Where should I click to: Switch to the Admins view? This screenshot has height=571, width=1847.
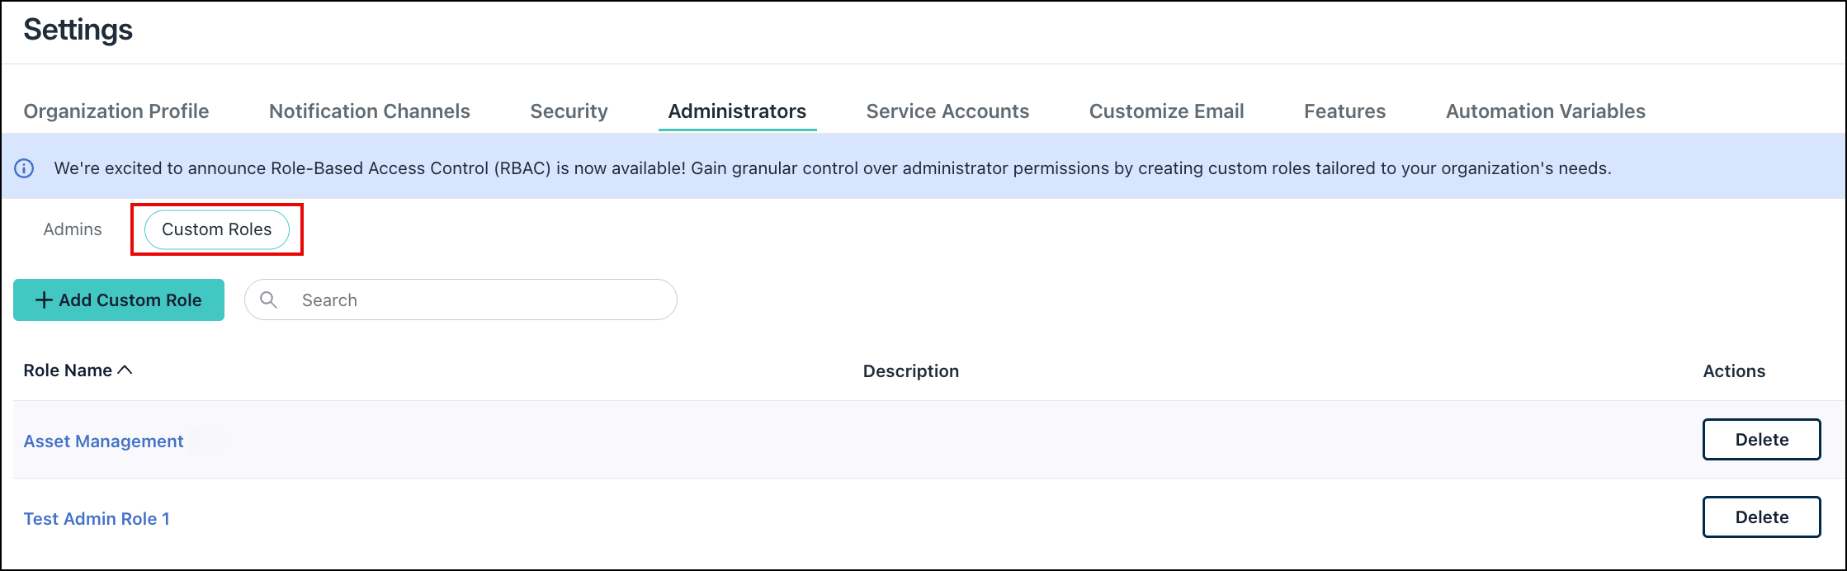72,229
